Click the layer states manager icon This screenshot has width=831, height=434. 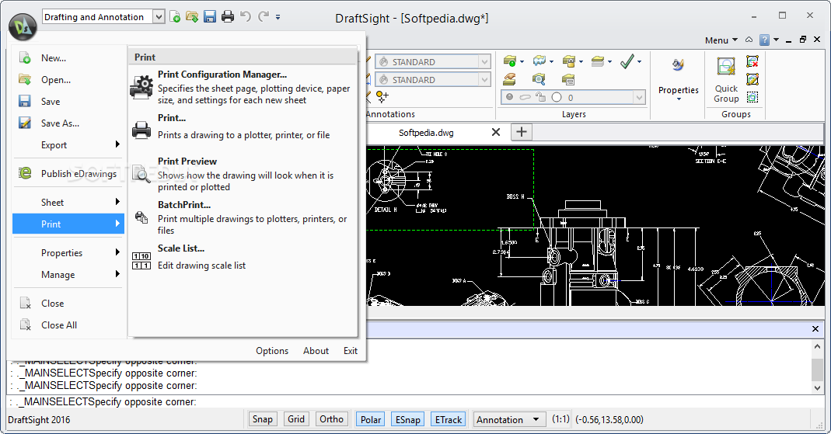pos(510,61)
